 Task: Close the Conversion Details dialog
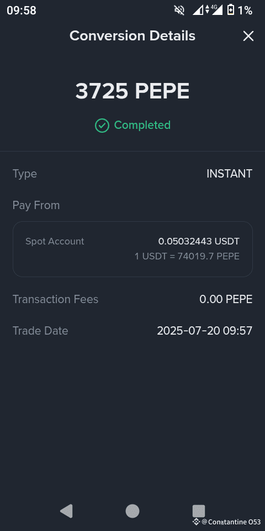248,36
